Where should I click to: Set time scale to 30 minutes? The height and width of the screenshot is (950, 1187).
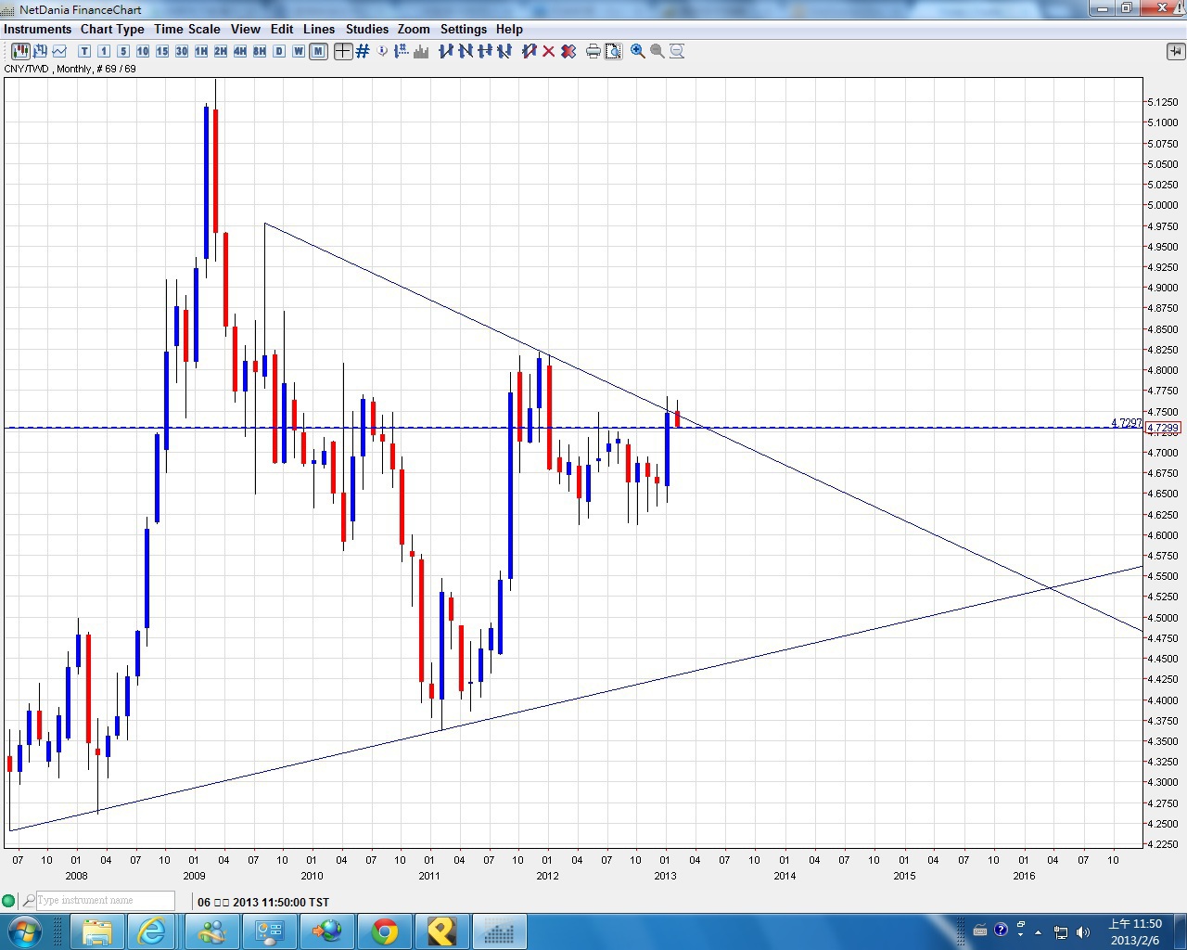point(182,51)
